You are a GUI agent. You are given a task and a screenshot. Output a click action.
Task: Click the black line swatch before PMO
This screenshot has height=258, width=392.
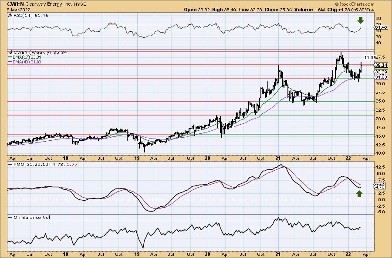[10, 165]
